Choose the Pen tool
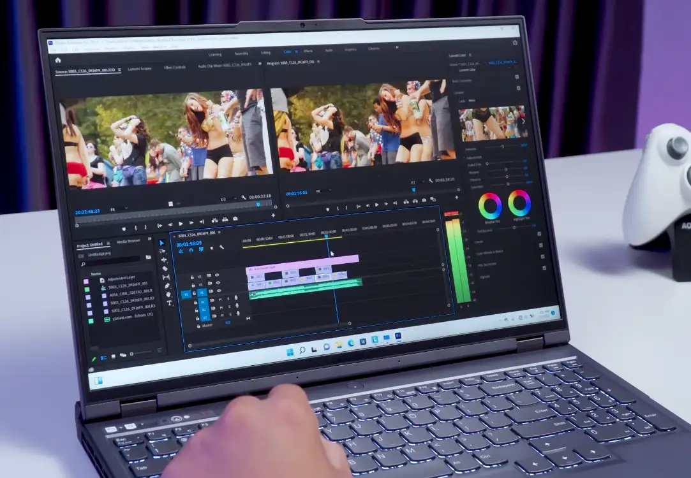The height and width of the screenshot is (478, 691). [x=167, y=286]
